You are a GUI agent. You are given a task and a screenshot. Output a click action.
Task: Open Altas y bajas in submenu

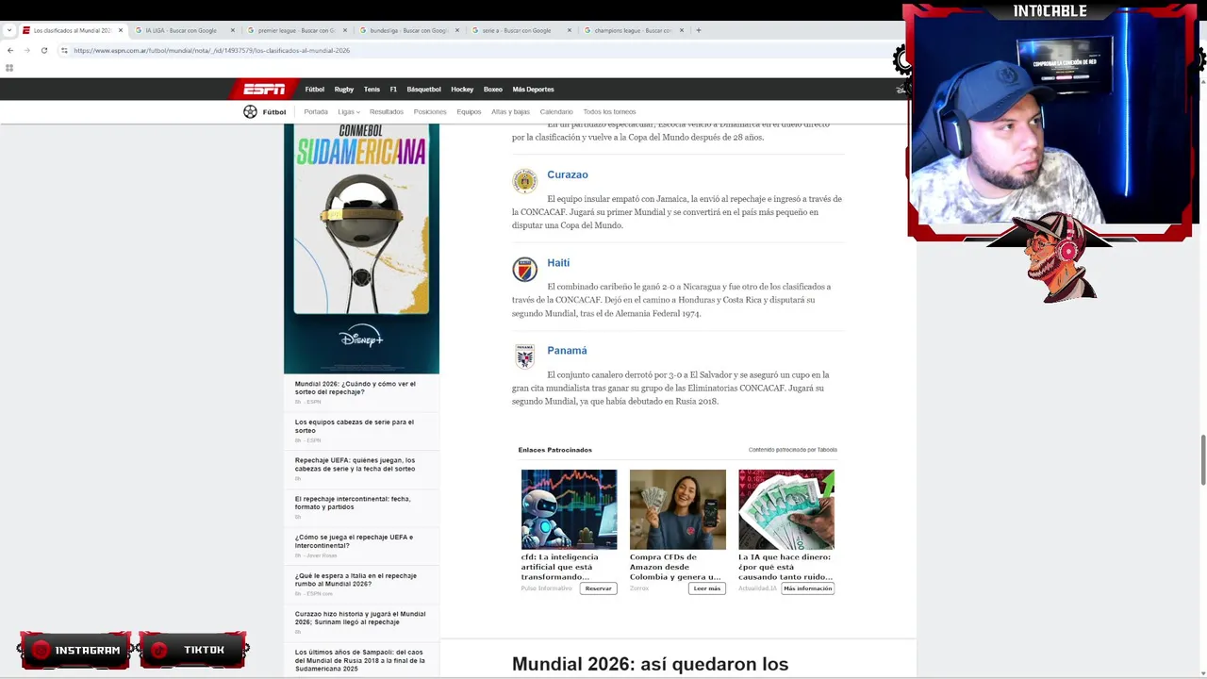pyautogui.click(x=510, y=112)
